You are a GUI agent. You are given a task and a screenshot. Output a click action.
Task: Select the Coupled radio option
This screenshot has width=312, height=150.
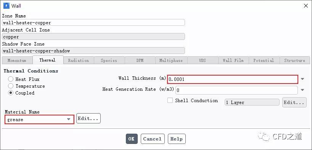11,93
